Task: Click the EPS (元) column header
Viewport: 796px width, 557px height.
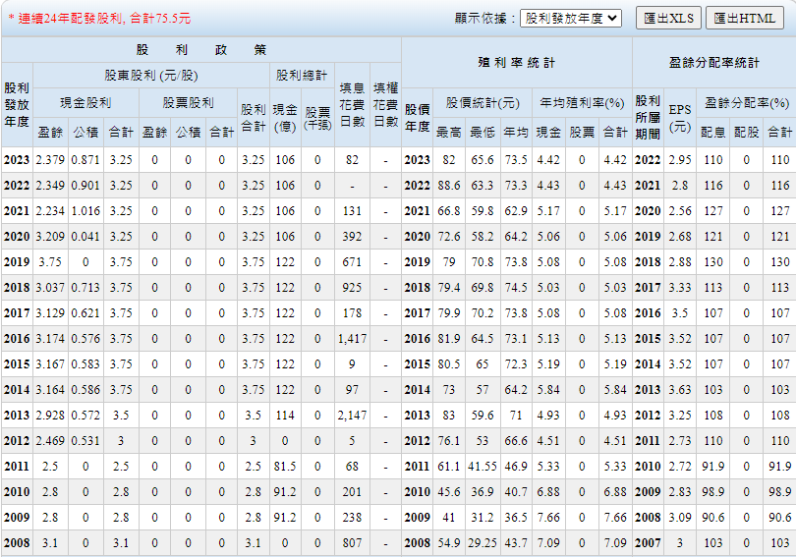Action: [x=679, y=117]
